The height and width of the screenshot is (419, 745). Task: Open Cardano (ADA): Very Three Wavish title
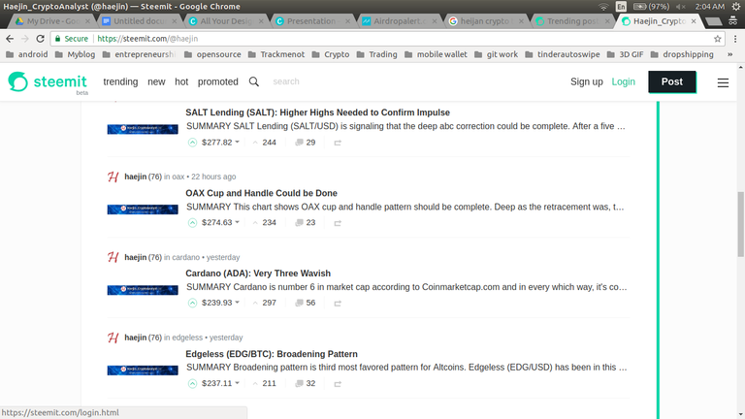(258, 274)
